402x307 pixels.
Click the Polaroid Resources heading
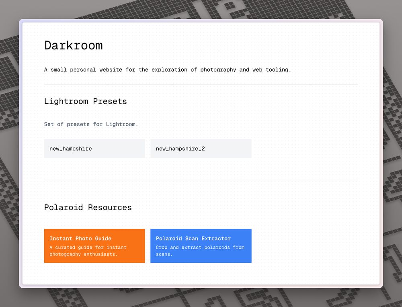coord(88,207)
